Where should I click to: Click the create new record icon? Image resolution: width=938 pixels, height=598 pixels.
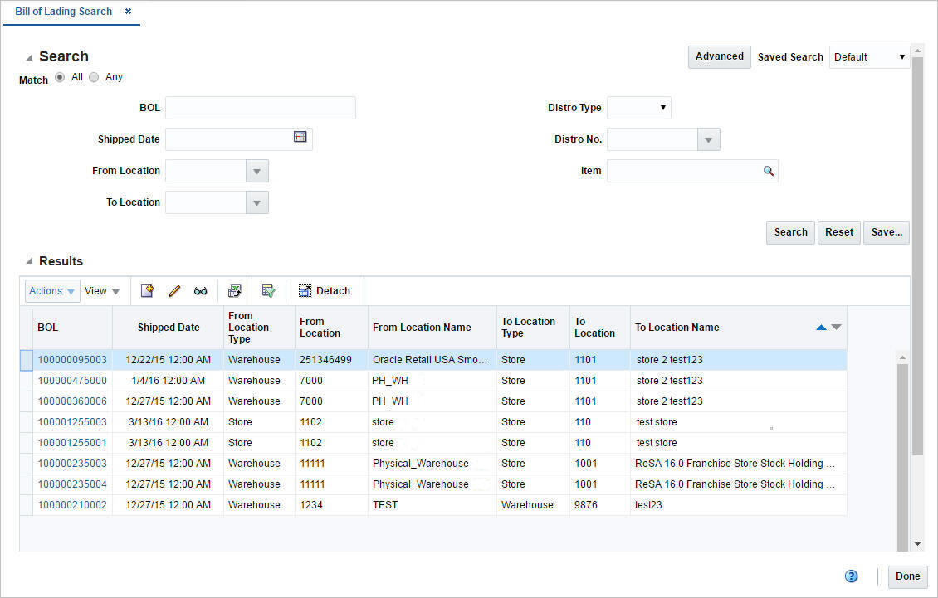tap(147, 291)
